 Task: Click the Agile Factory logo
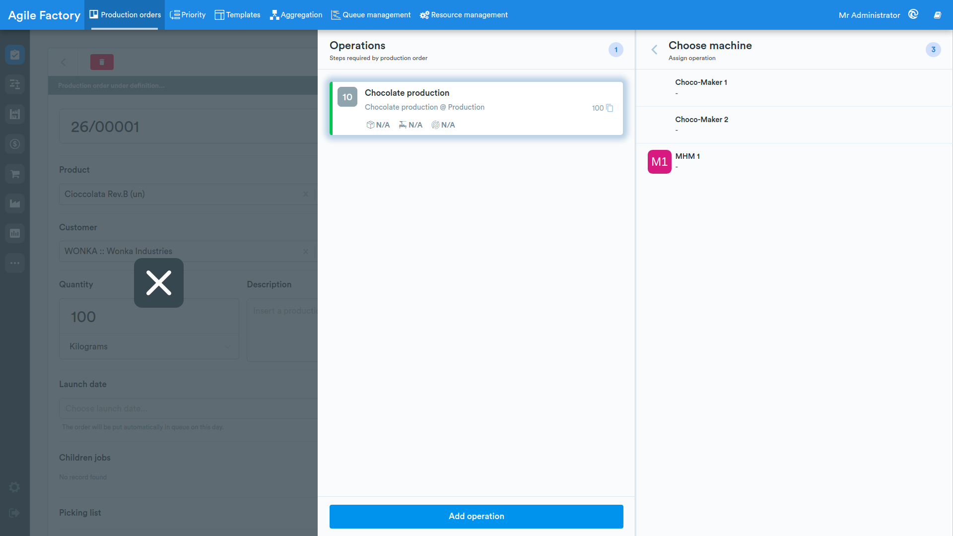click(x=44, y=15)
